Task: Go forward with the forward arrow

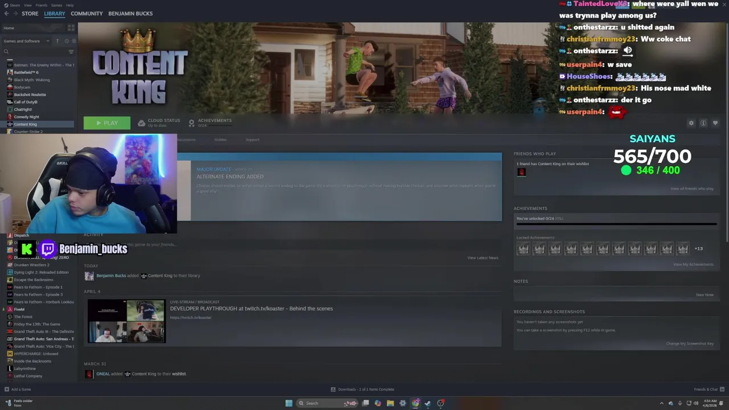Action: point(15,14)
